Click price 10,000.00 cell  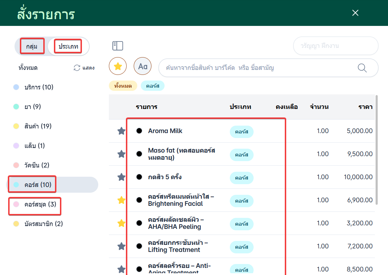point(358,177)
